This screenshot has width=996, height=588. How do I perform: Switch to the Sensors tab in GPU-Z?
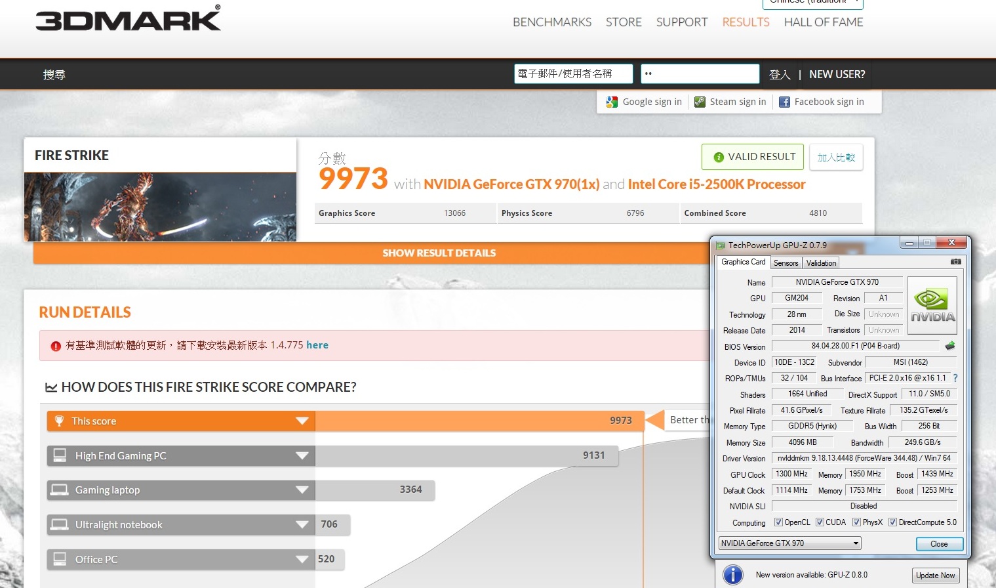pos(786,263)
